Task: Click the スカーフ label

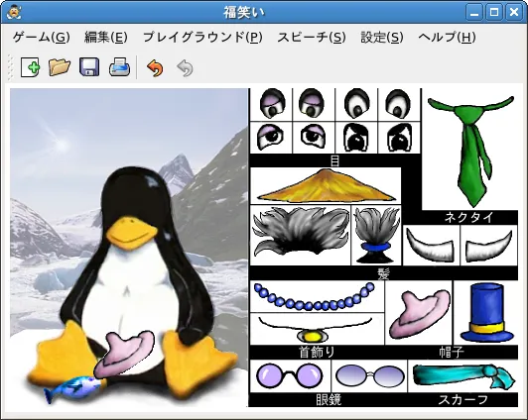Action: [x=462, y=400]
